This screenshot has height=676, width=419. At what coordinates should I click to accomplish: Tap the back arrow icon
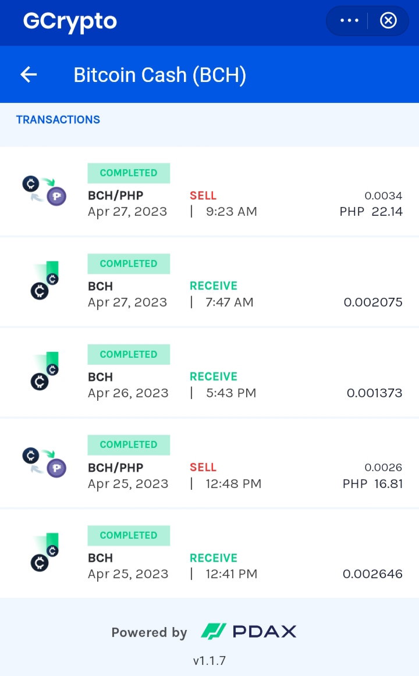point(29,74)
